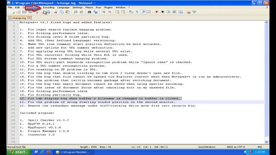Screen dimensions: 276x155
Task: Click the 'Ln : 23' status text
Action: [136, 147]
